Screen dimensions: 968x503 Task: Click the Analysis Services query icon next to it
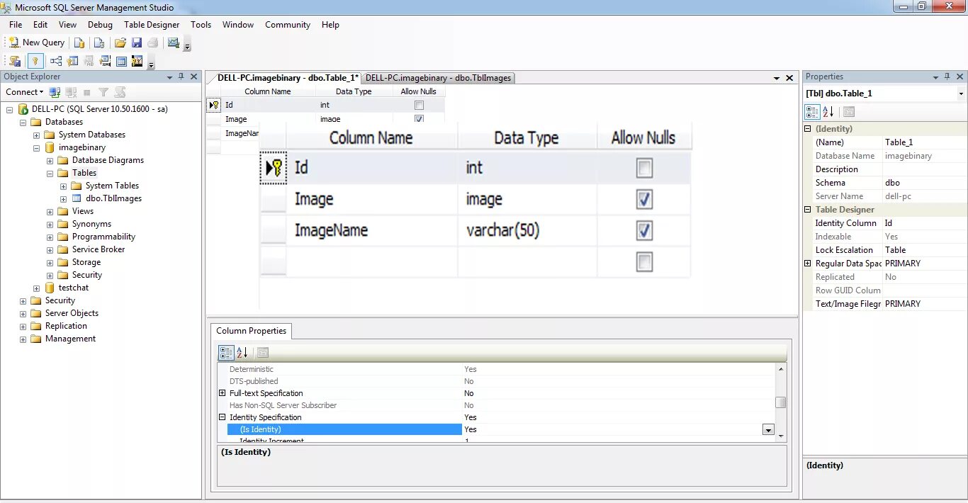point(99,43)
